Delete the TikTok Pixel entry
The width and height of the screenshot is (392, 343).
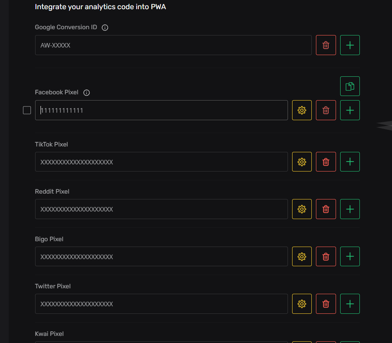click(326, 161)
